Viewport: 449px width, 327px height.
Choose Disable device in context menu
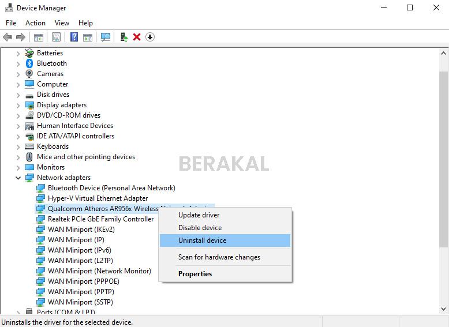(x=225, y=228)
